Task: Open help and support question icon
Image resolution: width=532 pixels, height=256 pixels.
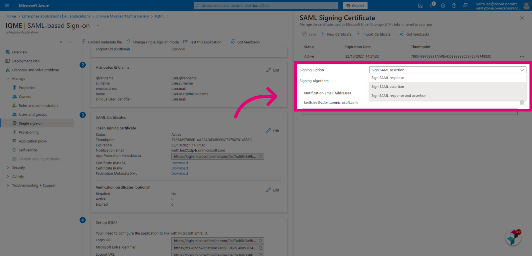Action: (454, 6)
